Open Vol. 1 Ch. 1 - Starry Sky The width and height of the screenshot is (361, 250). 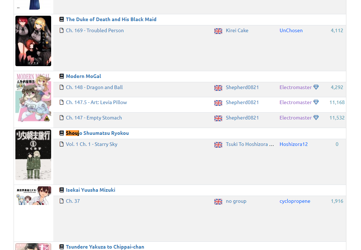(92, 144)
